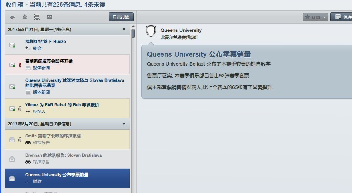Click binoculars icon under Brennan report

click(x=28, y=162)
